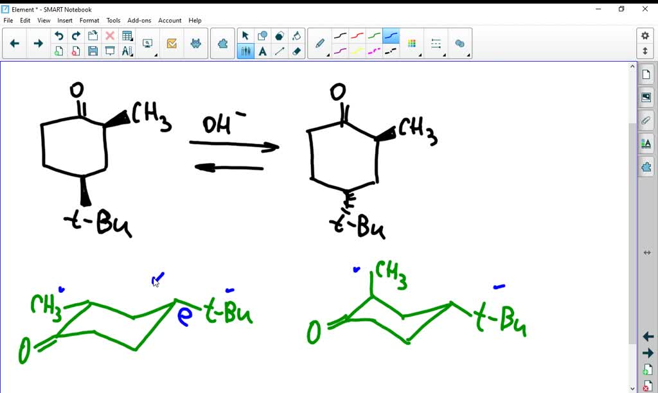Image resolution: width=658 pixels, height=393 pixels.
Task: Select the Fill bucket tool
Action: tap(296, 37)
